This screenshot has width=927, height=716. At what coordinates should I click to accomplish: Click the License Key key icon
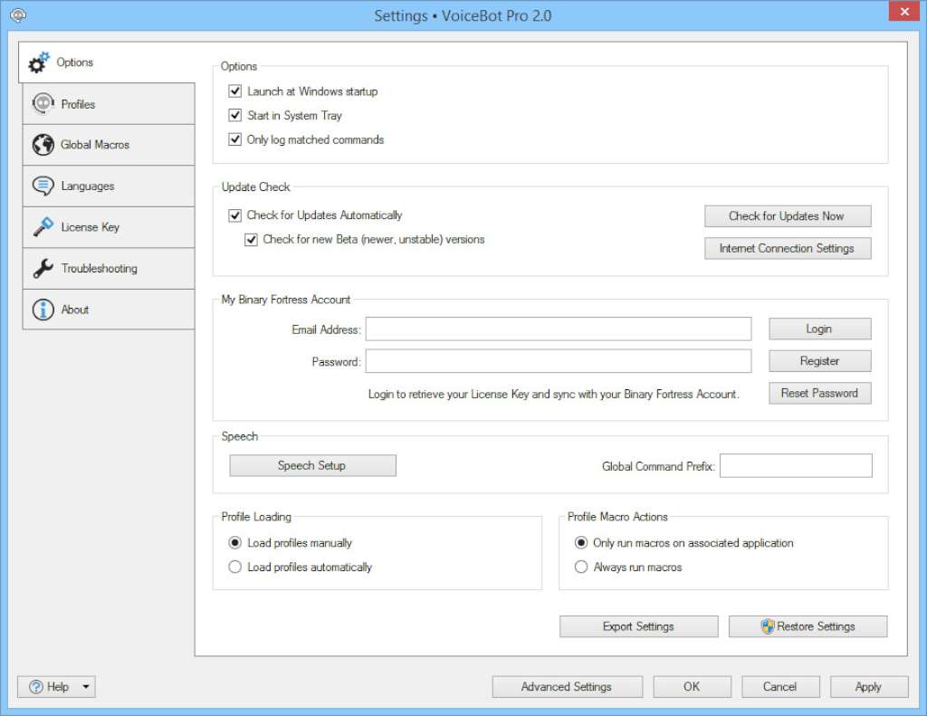[x=42, y=226]
